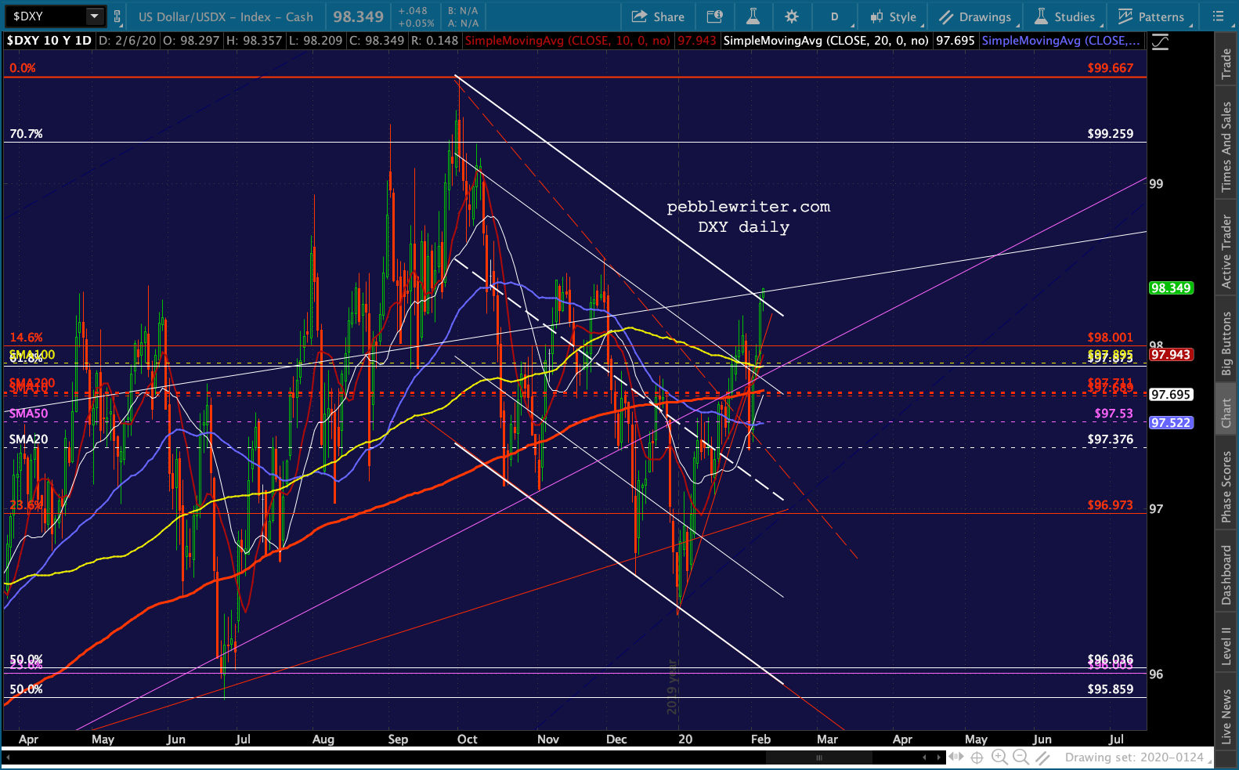
Task: Click the 0.0% retracement label
Action: click(x=23, y=68)
